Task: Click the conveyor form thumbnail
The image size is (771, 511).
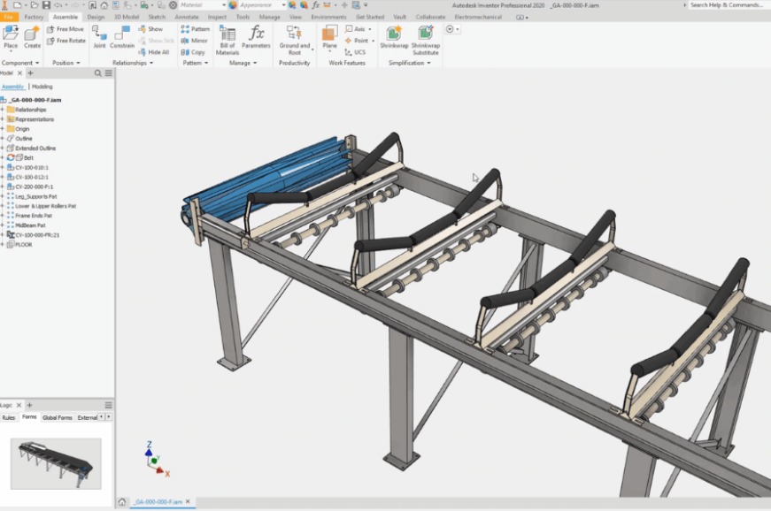Action: 56,463
